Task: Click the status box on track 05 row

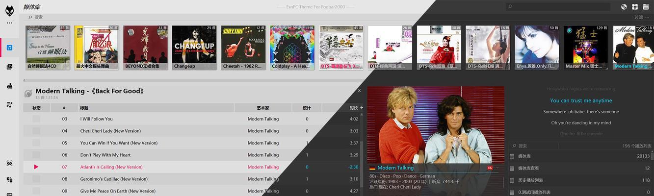Action: (36, 143)
